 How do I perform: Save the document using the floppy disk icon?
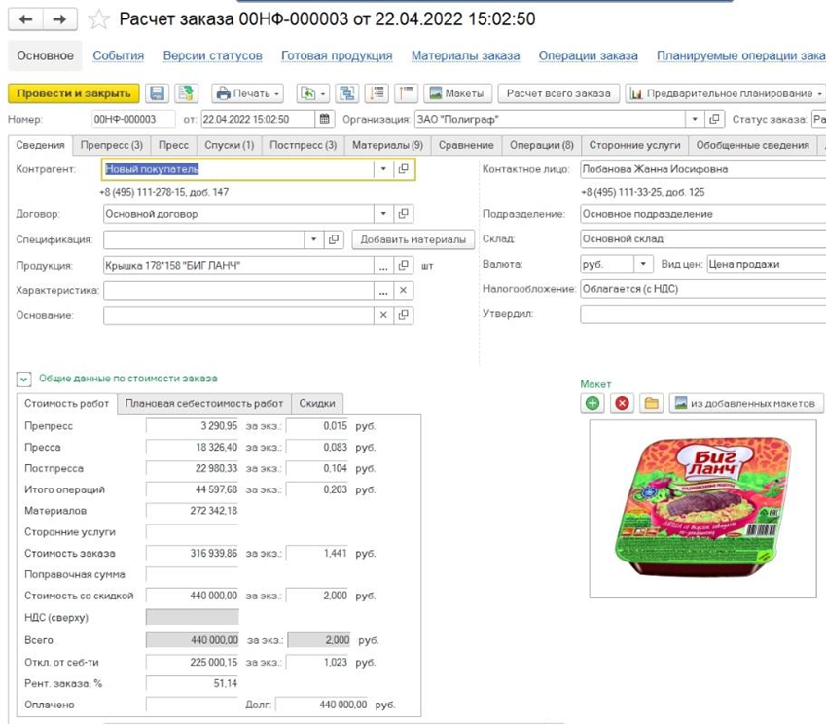click(x=157, y=93)
